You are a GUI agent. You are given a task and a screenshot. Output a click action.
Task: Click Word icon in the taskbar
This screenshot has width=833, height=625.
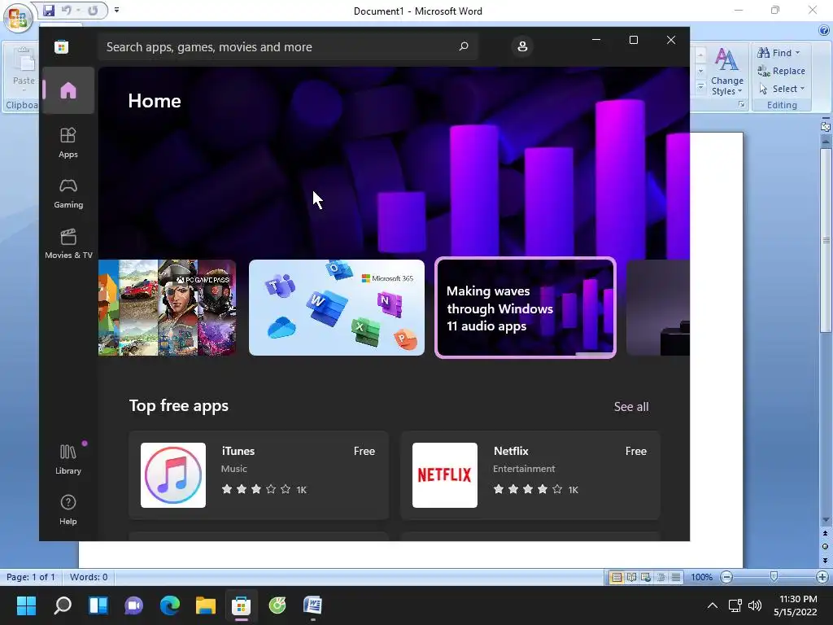coord(313,605)
